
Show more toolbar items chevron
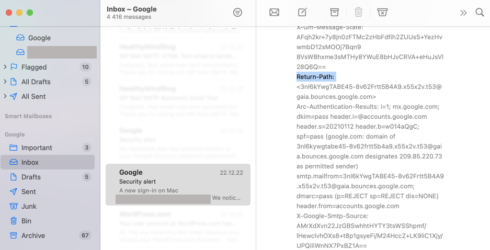463,13
